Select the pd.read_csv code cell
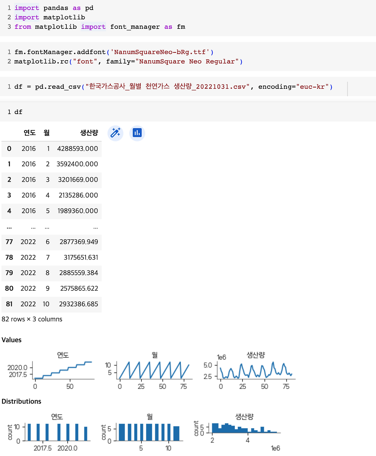This screenshot has height=456, width=376. (x=188, y=87)
